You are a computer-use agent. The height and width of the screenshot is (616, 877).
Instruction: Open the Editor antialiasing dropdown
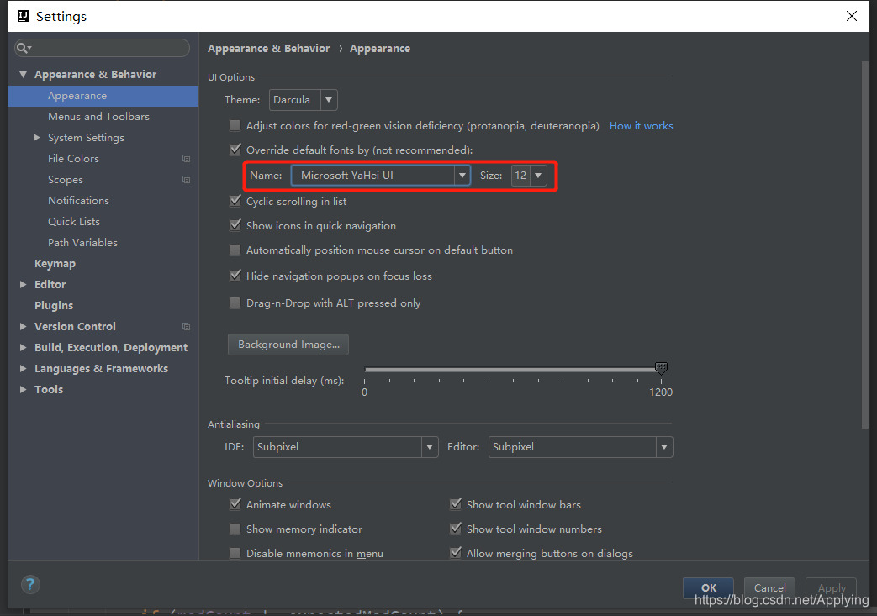click(x=580, y=447)
